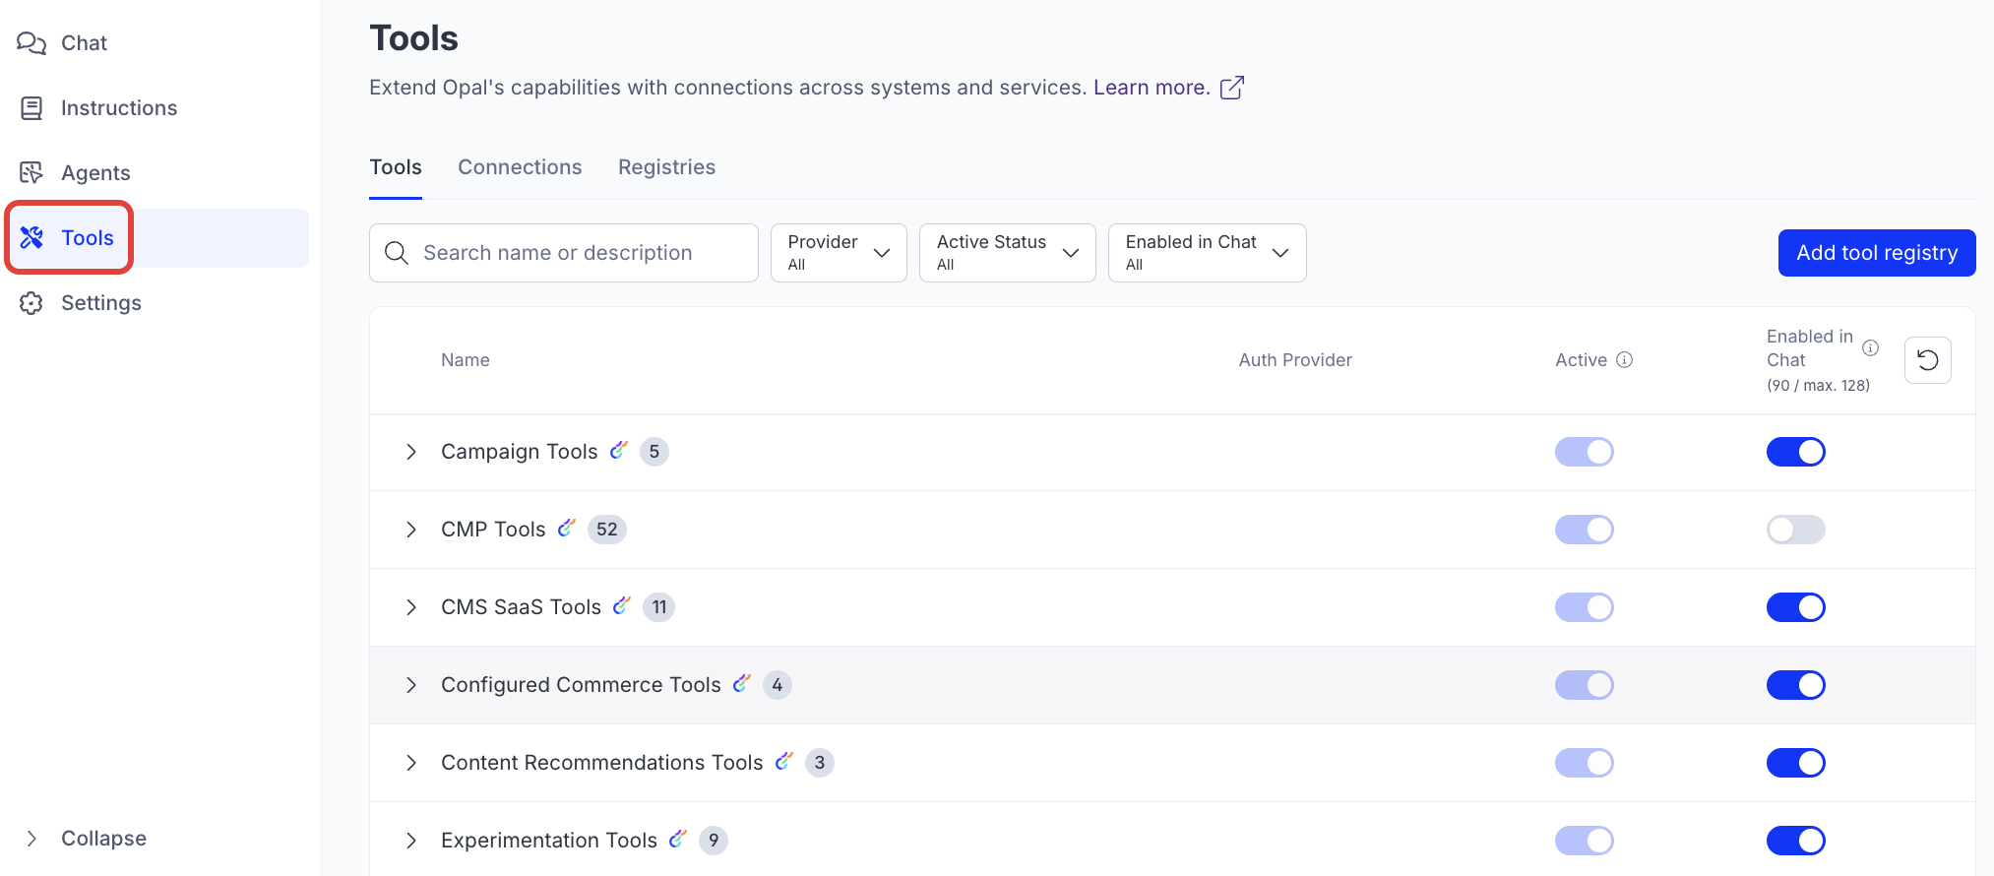Viewport: 1994px width, 876px height.
Task: Expand the Configured Commerce Tools row
Action: 411,685
